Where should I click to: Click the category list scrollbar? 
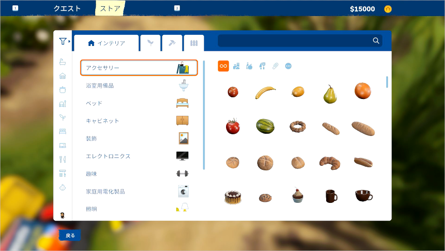[x=204, y=115]
